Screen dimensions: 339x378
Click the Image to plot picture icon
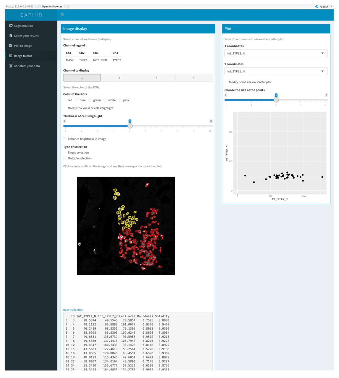tap(11, 56)
